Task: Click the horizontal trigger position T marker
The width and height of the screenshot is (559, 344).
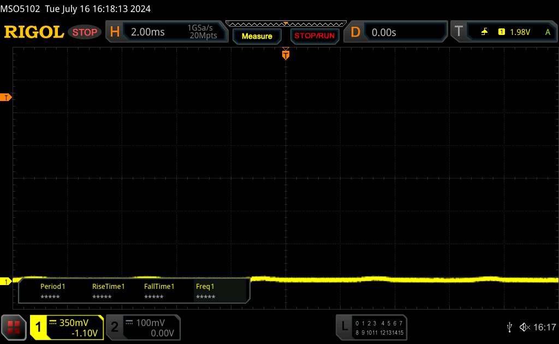Action: coord(286,54)
